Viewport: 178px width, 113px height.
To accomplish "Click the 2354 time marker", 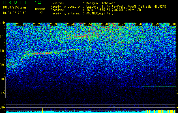I will pos(70,24).
